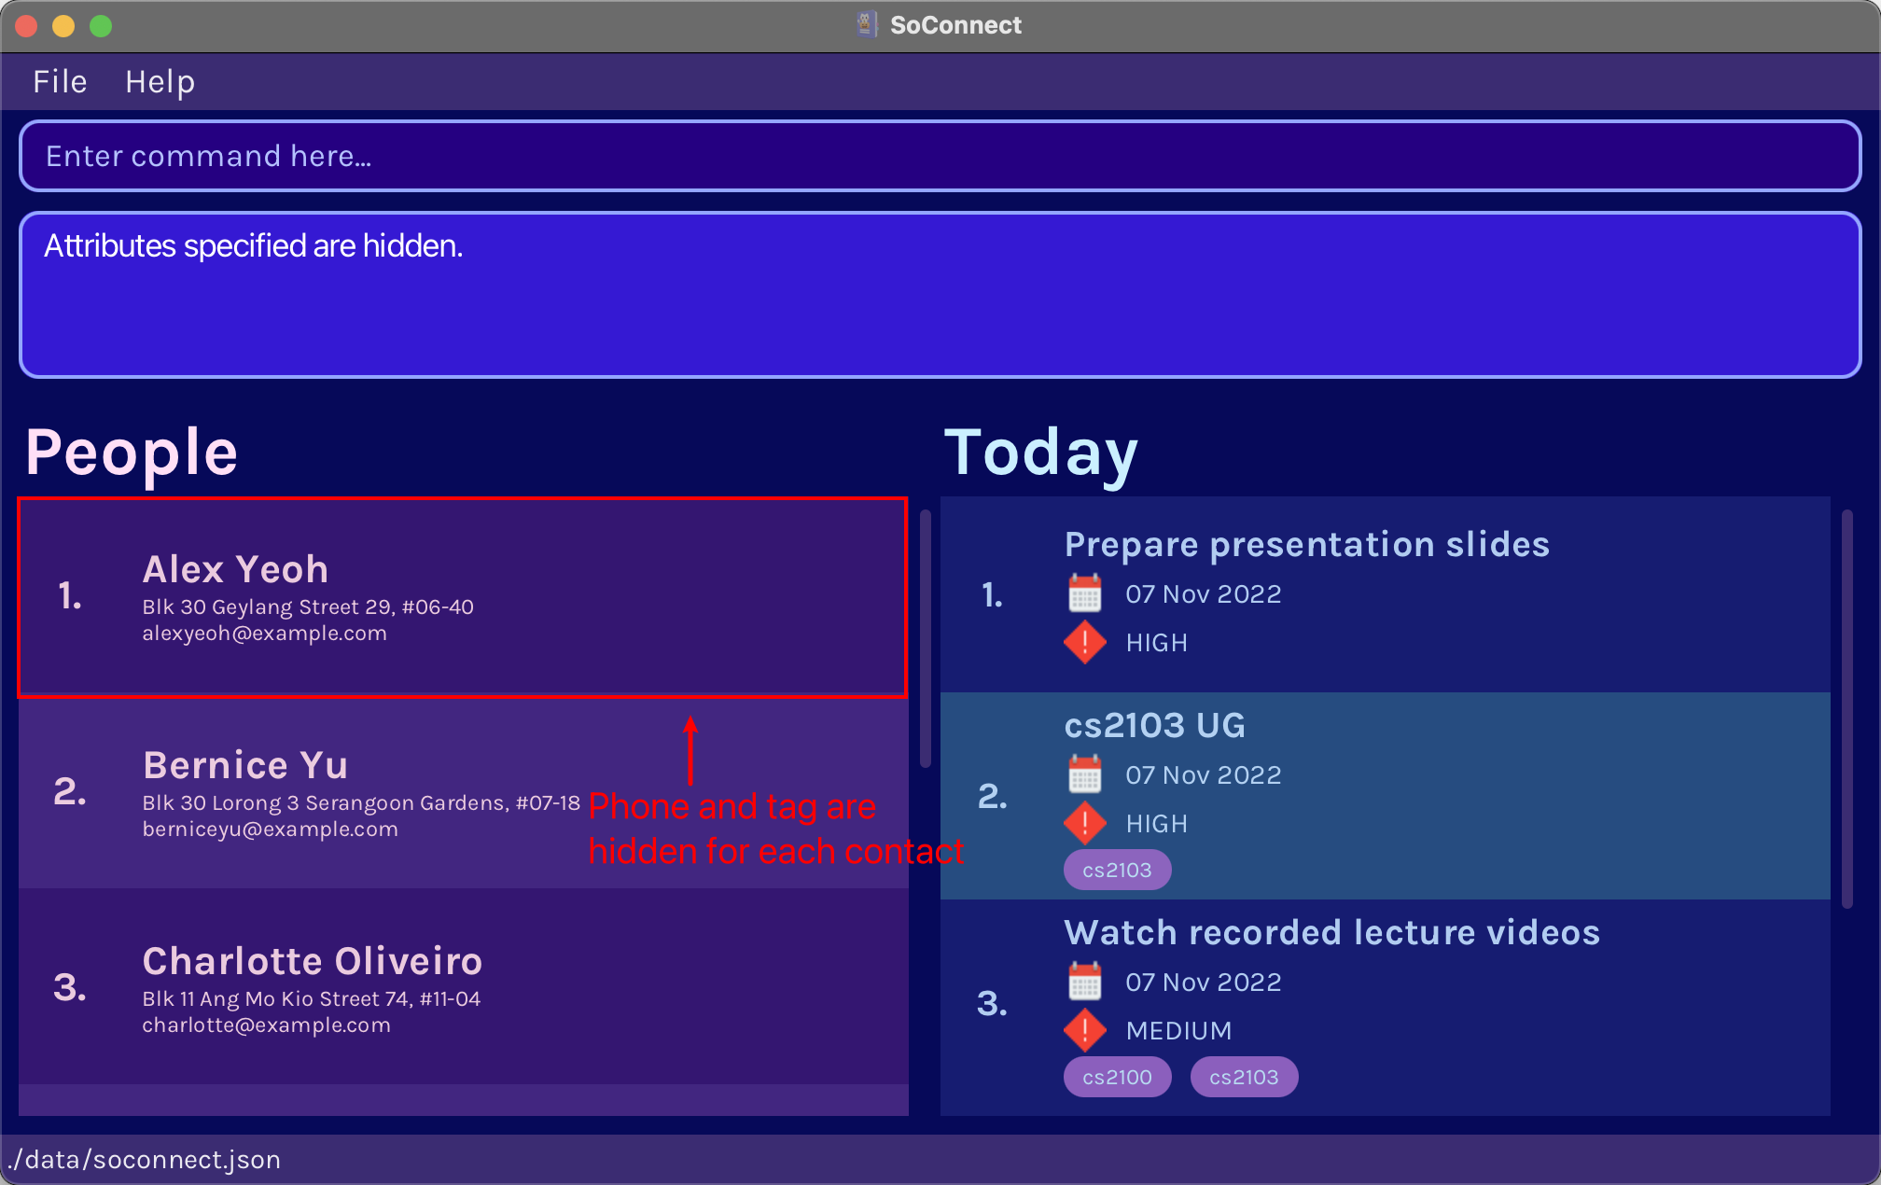Image resolution: width=1881 pixels, height=1185 pixels.
Task: Click the cs2100 tag on lecture videos task
Action: pos(1117,1077)
